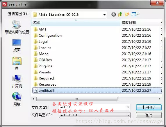
Task: Open the view menu icon
Action: tap(134, 14)
